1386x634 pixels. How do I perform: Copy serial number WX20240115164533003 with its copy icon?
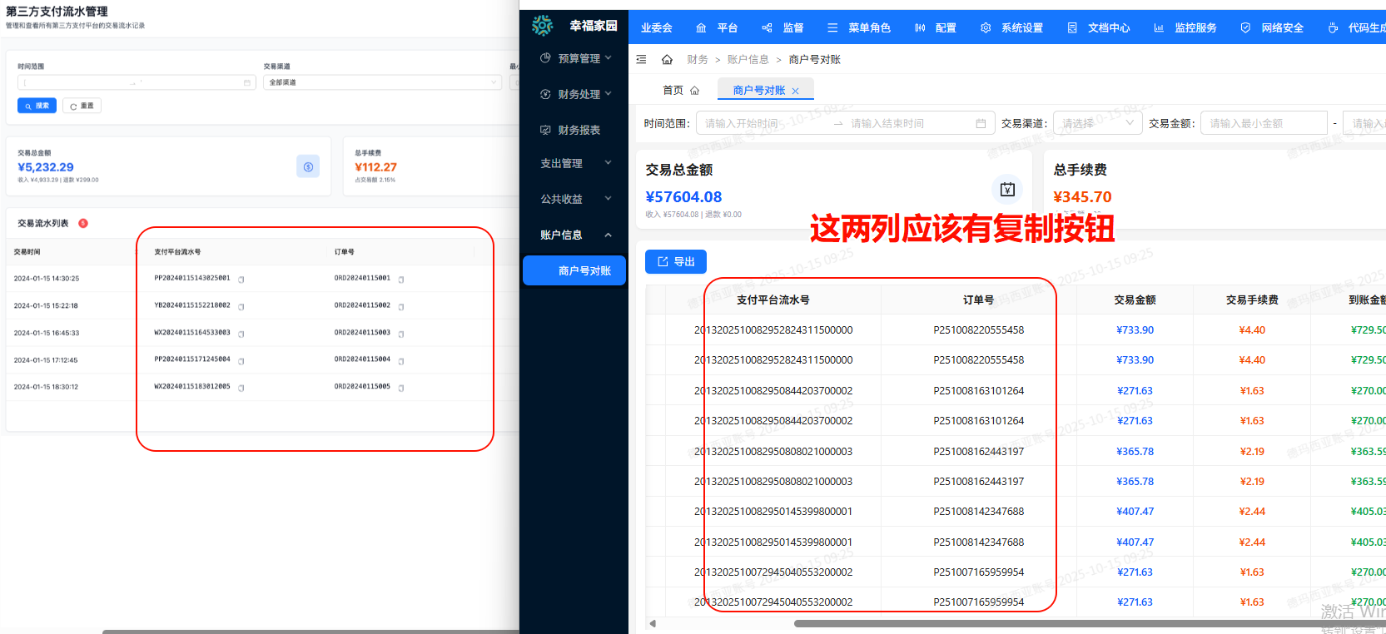click(241, 334)
